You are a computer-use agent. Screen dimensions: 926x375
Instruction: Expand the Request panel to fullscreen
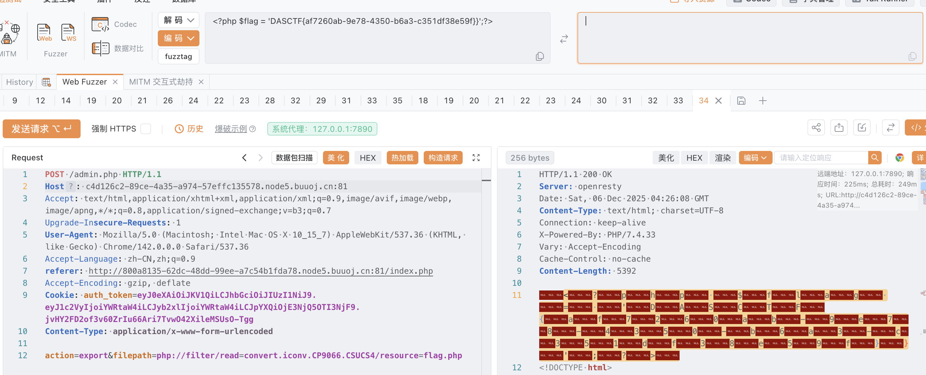point(476,158)
